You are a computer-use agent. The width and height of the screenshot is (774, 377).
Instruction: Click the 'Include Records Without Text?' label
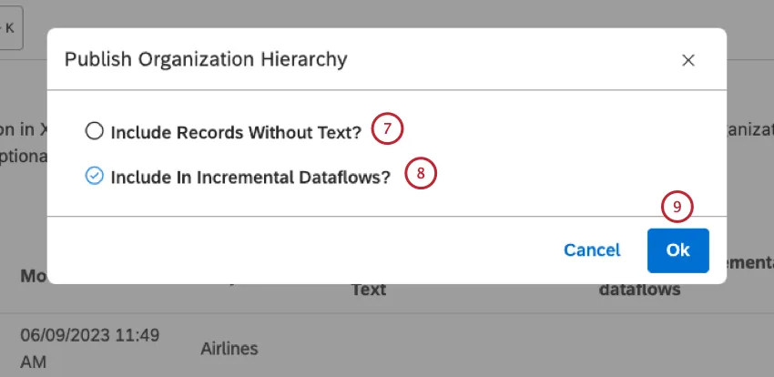tap(236, 132)
